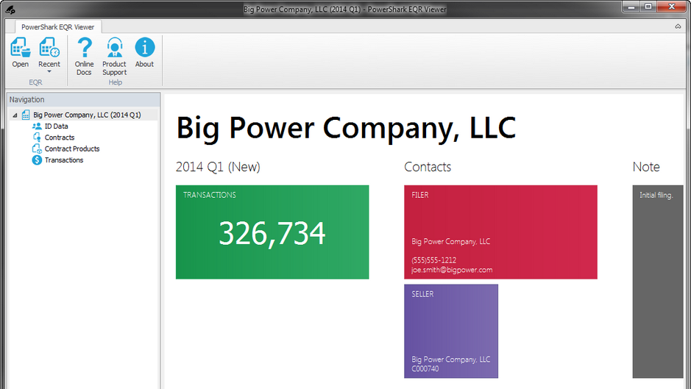Select the PowerShark EQR Viewer ribbon tab
Screen dimensions: 691x389
coord(57,27)
